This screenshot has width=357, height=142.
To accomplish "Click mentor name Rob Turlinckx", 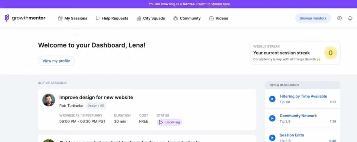I will click(x=71, y=106).
